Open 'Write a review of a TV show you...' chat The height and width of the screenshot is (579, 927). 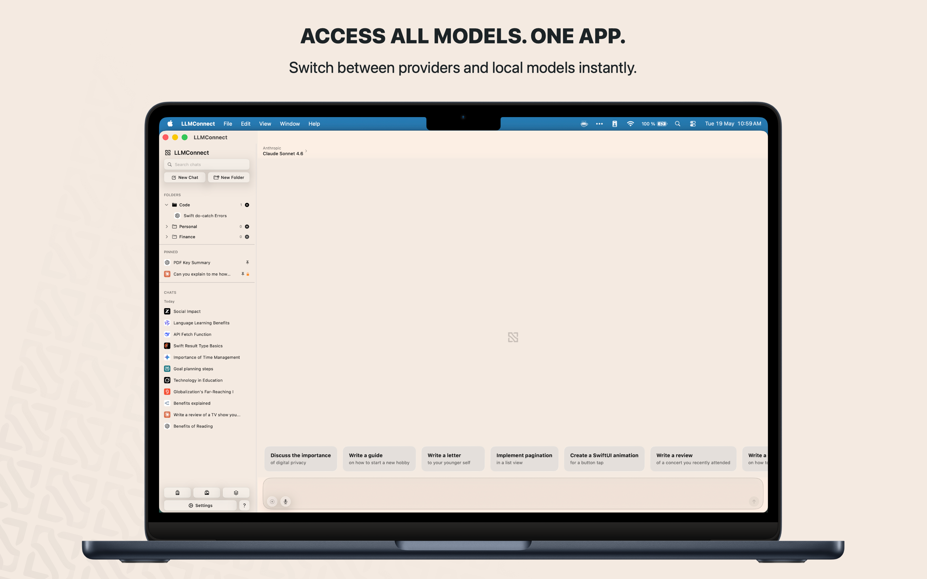207,415
